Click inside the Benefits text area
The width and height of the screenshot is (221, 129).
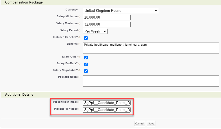tap(151, 48)
